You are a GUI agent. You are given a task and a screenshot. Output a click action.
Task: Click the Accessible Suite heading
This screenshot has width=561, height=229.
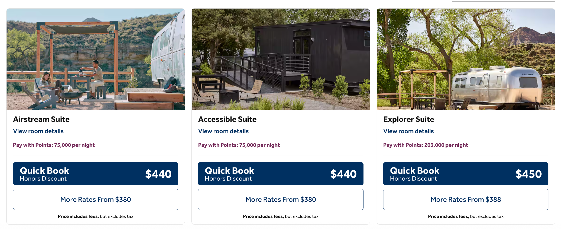click(x=227, y=119)
